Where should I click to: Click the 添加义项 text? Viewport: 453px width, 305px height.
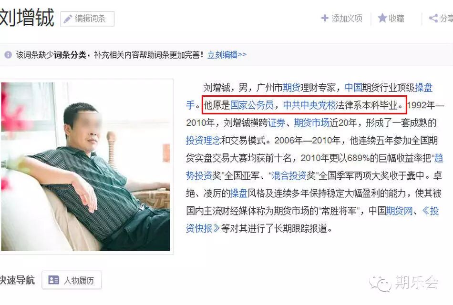(x=347, y=18)
